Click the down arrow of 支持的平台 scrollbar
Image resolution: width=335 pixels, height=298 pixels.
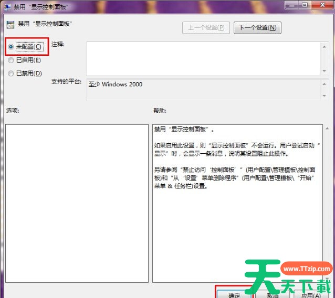(324, 95)
